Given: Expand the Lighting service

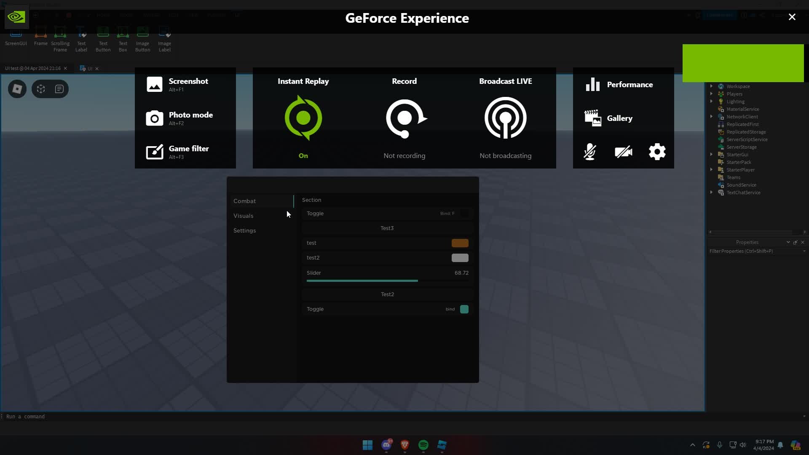Looking at the screenshot, I should 712,101.
